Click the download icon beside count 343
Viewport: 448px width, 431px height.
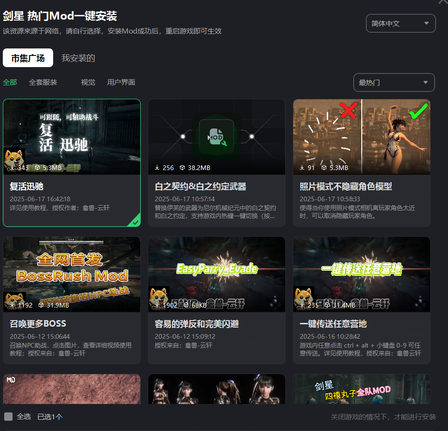(x=12, y=168)
